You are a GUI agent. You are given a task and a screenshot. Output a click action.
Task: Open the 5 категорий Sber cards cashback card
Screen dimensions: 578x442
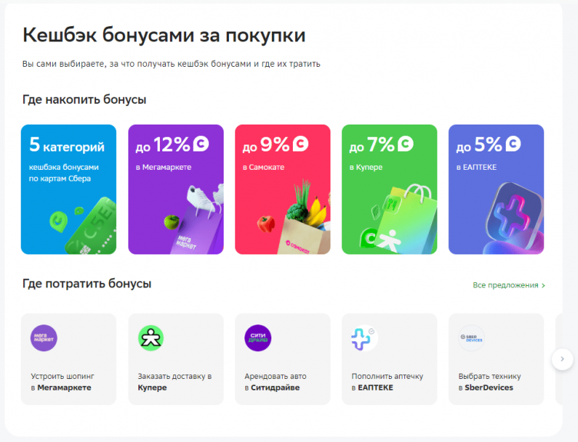pyautogui.click(x=68, y=189)
